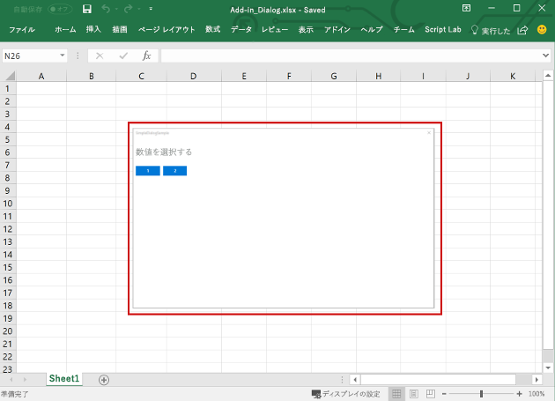Switch to the 表示 ribbon tab
This screenshot has width=555, height=401.
click(306, 30)
